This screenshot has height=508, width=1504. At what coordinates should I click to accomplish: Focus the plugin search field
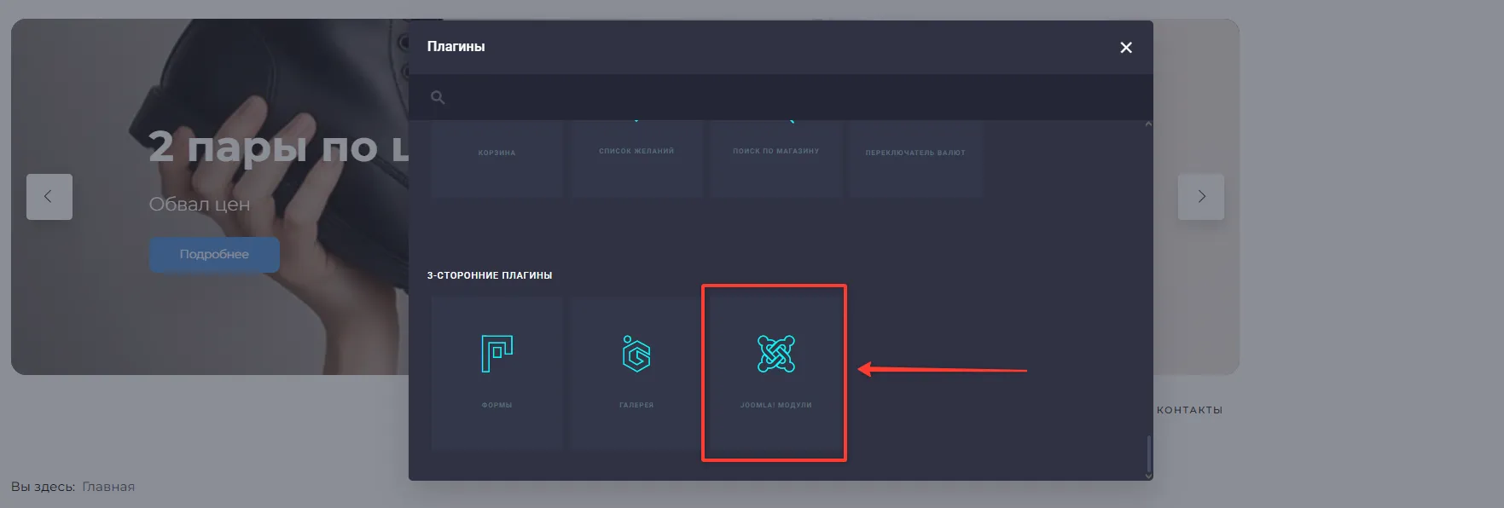785,97
